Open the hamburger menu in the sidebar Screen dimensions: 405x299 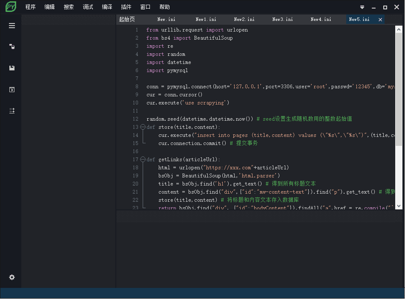pos(12,26)
